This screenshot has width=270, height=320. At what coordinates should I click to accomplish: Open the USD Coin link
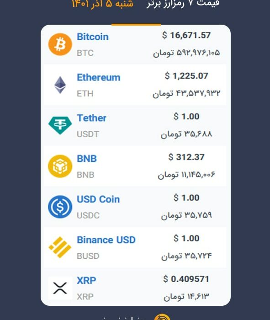tap(98, 199)
